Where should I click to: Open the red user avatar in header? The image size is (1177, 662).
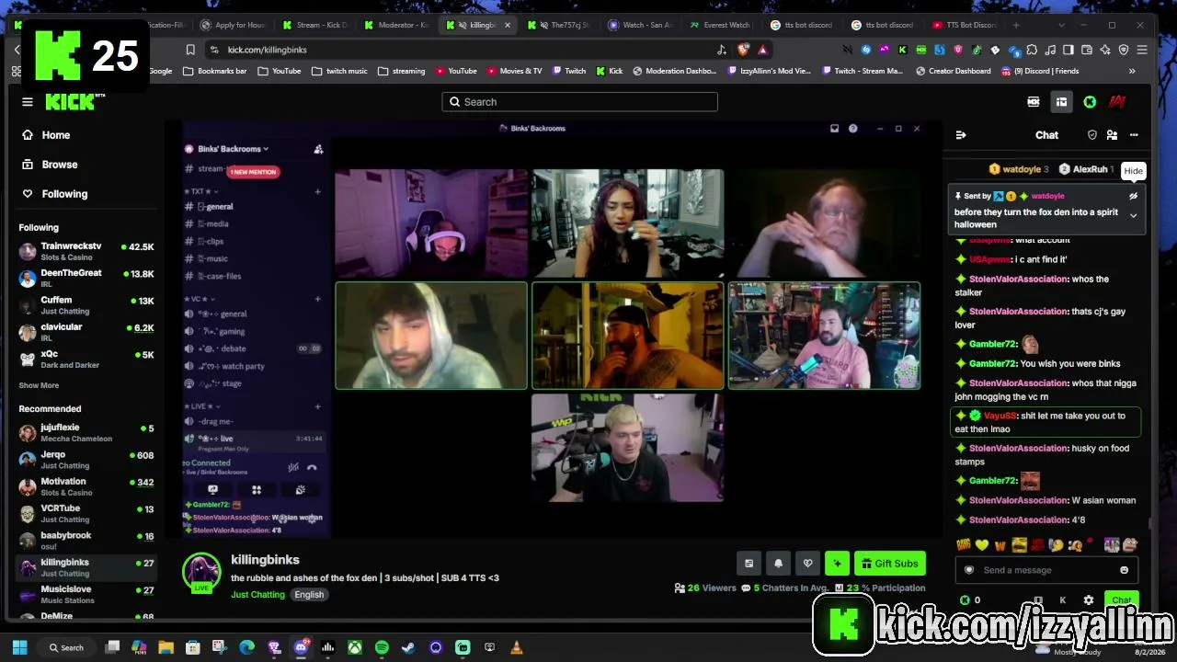1117,102
